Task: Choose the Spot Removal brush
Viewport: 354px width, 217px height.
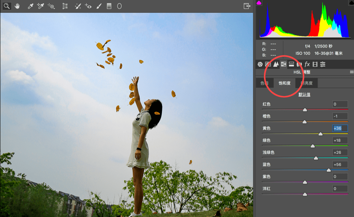Action: 78,6
